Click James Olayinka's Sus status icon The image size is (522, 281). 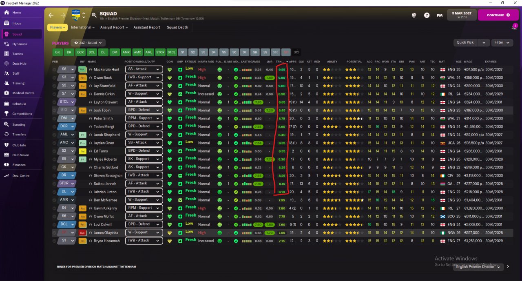tap(82, 232)
